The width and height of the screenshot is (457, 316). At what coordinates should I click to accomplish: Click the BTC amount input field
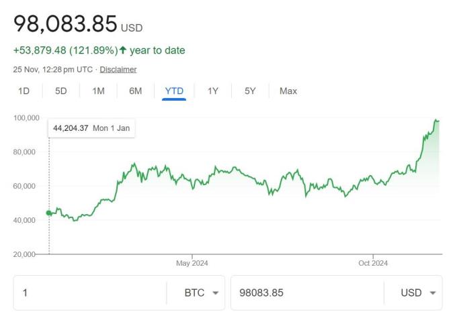coord(91,293)
